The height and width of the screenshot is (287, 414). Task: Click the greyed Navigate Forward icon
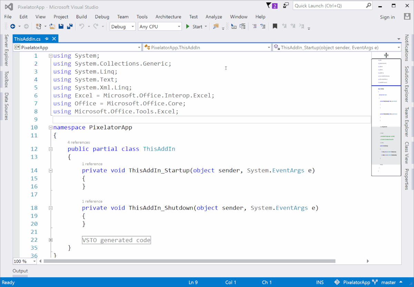(26, 26)
